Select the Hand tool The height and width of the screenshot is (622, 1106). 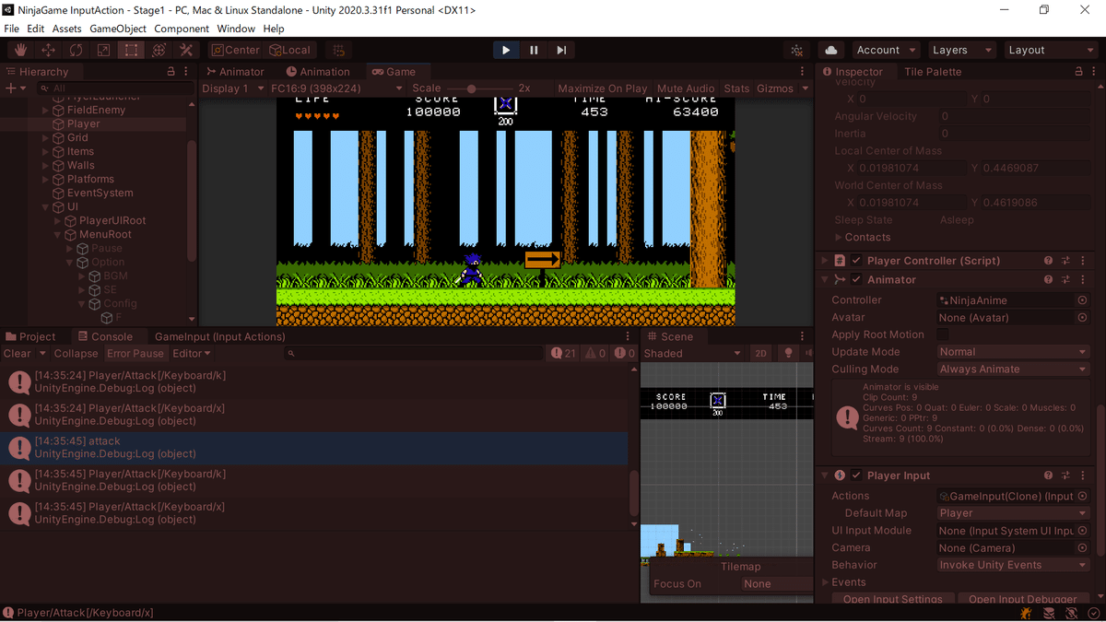pyautogui.click(x=19, y=50)
